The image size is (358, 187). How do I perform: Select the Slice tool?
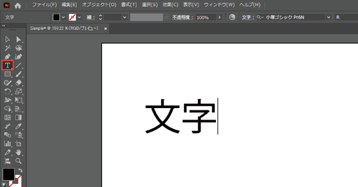[x=8, y=152]
